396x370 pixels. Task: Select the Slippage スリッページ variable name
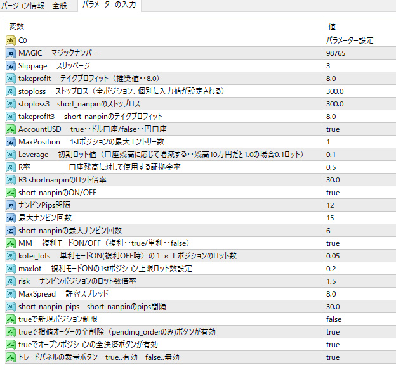[x=55, y=66]
